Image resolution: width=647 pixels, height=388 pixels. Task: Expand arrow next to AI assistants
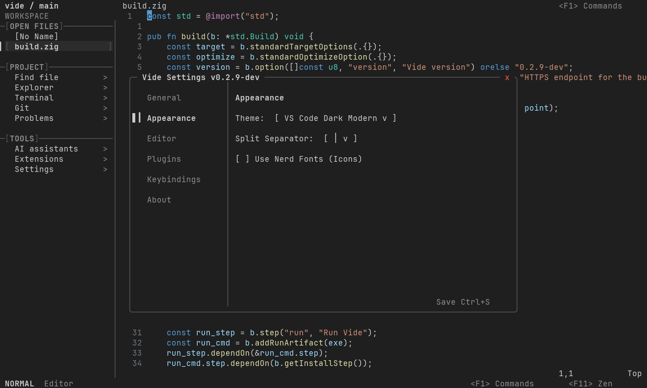(105, 149)
